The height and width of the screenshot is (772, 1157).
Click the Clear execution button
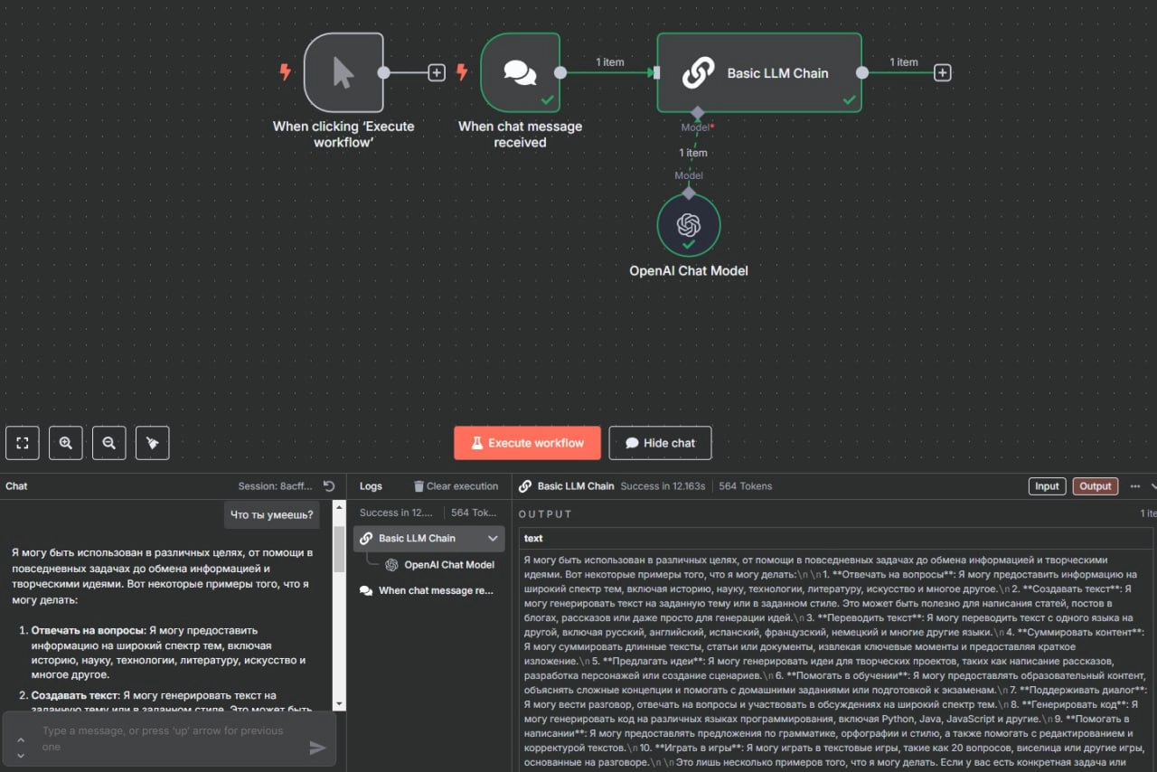(x=456, y=486)
